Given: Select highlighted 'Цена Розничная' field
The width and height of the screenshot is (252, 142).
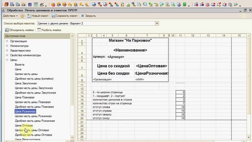Looking at the screenshot, I should pos(25,111).
